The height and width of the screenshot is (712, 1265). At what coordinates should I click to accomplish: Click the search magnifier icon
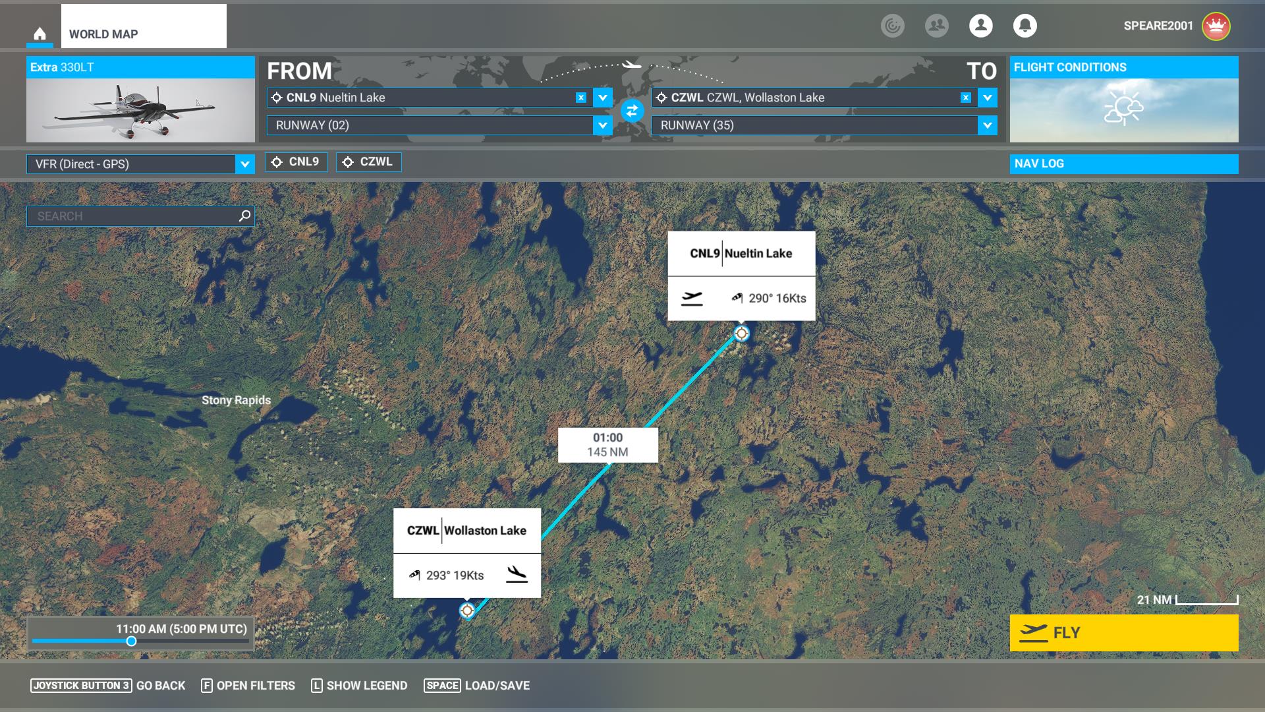coord(244,216)
